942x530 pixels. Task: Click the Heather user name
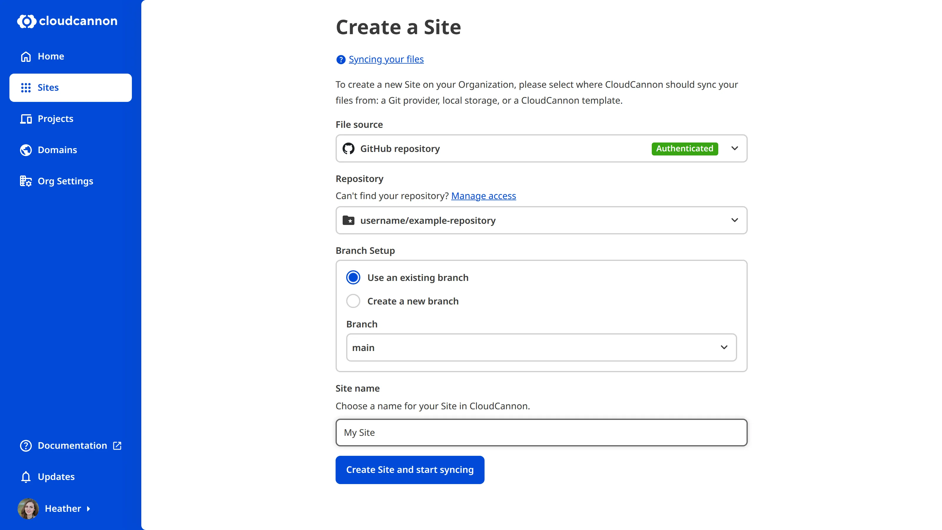[x=62, y=509]
